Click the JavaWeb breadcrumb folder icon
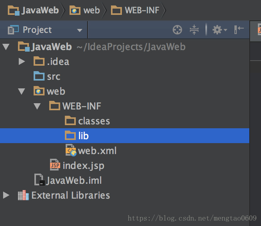This screenshot has height=226, width=261. [x=14, y=10]
